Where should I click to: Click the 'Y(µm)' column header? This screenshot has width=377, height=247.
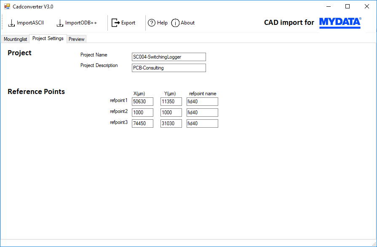coord(170,94)
